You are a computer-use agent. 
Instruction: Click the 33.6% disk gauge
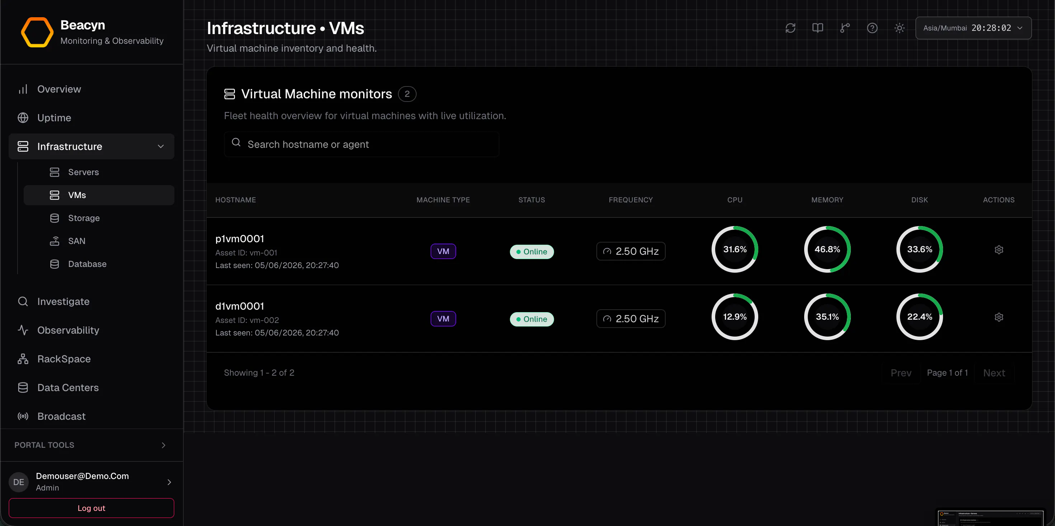tap(919, 249)
